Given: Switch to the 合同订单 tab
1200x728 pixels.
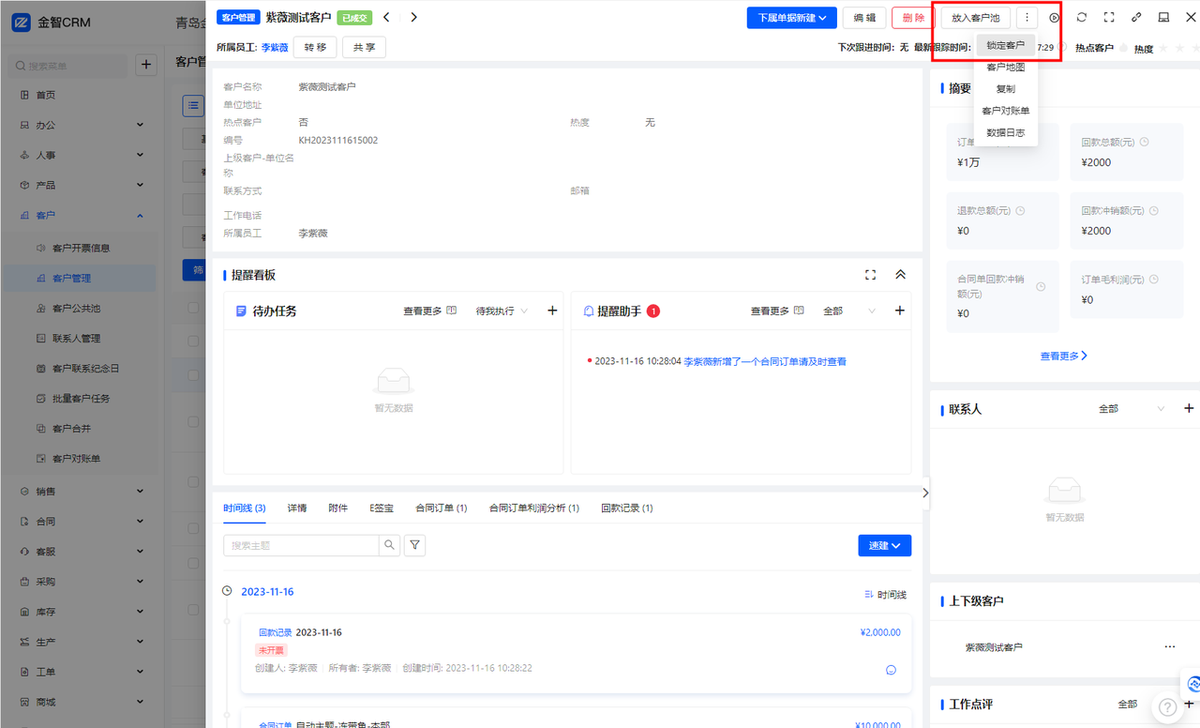Looking at the screenshot, I should 441,508.
